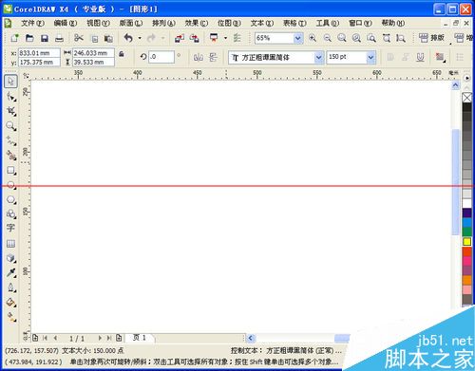Toggle the lock ratio padlock
Screen dimensions: 475x371
(122, 54)
